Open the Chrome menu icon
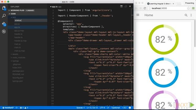Screen dimensions: 196x110 click(193, 8)
